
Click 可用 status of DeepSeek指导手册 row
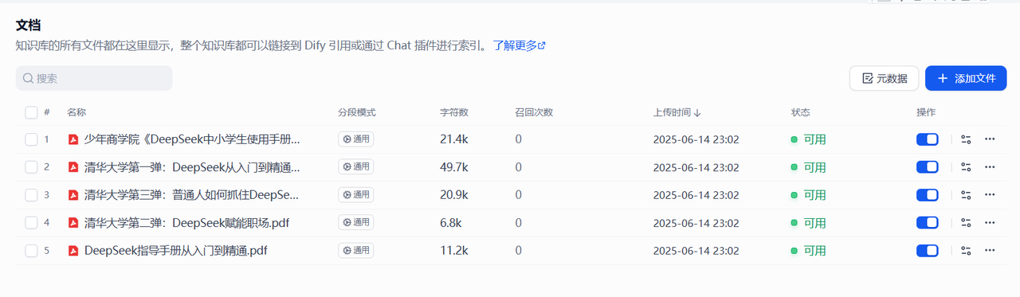click(808, 251)
